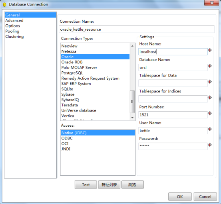Screen dimensions: 221x204
Task: Open the Advanced settings section
Action: coord(14,20)
